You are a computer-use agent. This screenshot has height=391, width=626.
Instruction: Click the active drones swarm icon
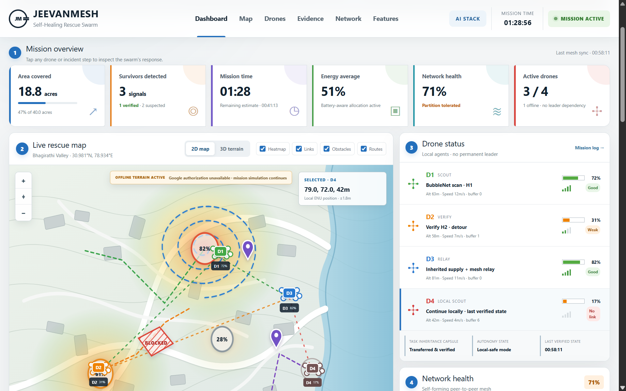pyautogui.click(x=597, y=111)
